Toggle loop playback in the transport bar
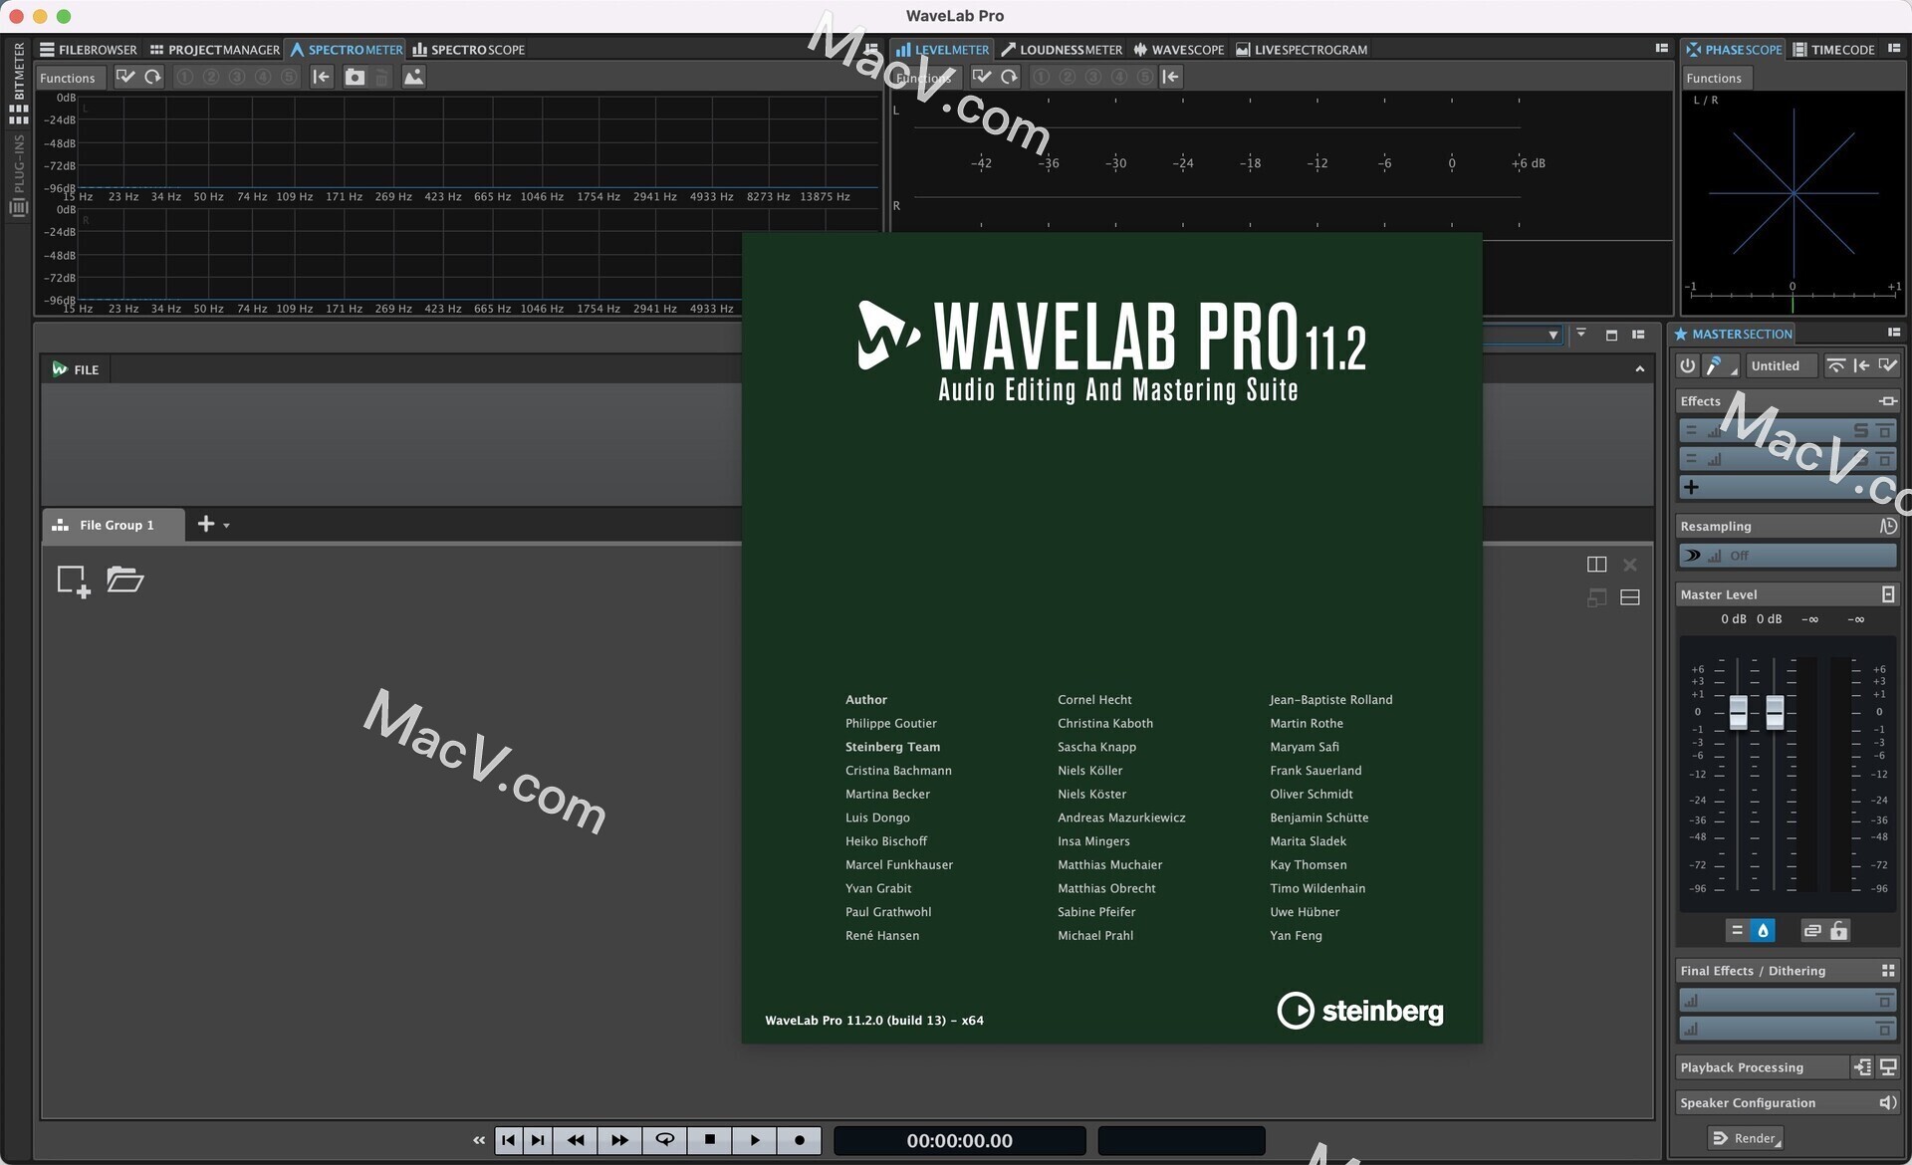The width and height of the screenshot is (1912, 1165). point(664,1140)
